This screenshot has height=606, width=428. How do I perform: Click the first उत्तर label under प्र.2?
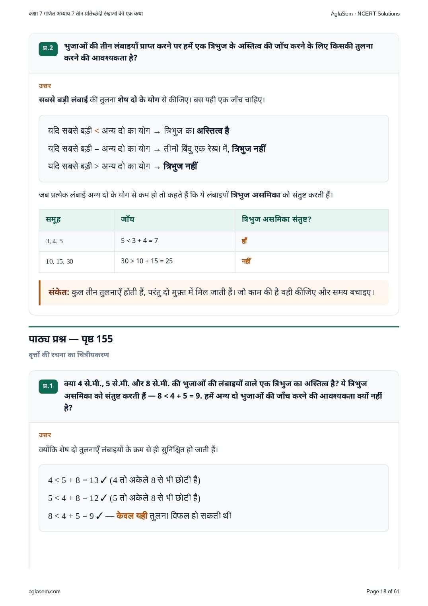pyautogui.click(x=45, y=86)
